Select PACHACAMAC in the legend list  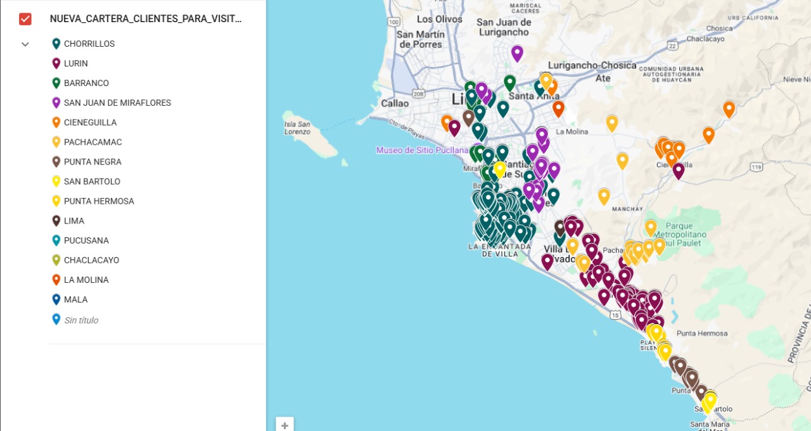click(x=93, y=142)
